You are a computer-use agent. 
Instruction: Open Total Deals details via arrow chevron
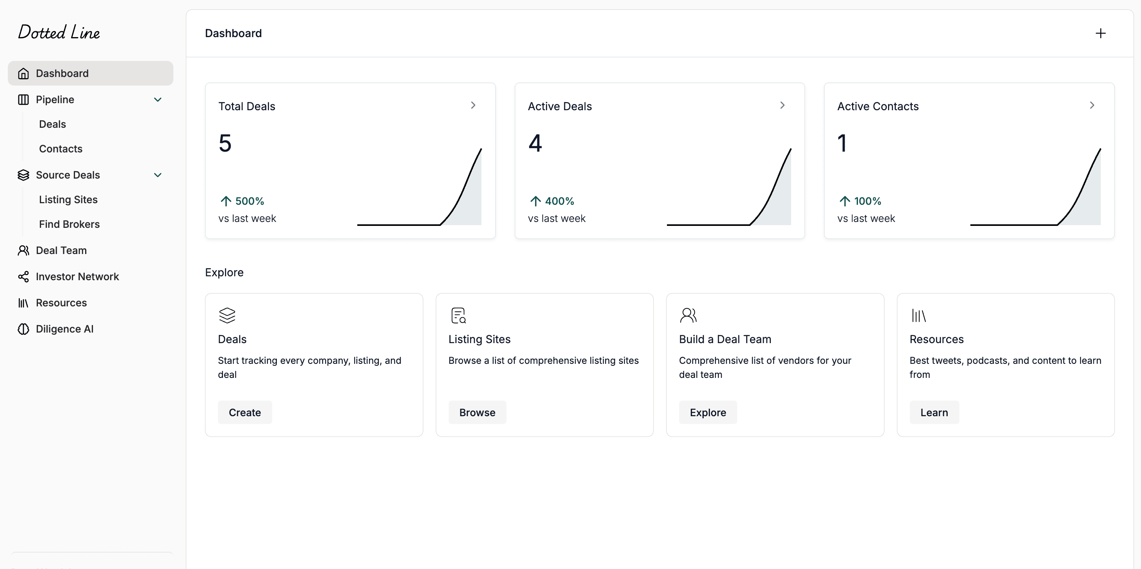coord(473,106)
